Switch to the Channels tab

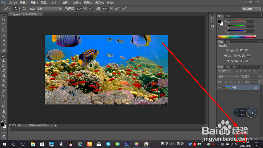228,67
